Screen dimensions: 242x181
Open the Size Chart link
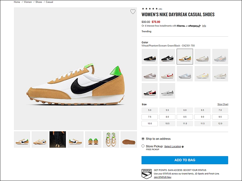[x=223, y=104]
